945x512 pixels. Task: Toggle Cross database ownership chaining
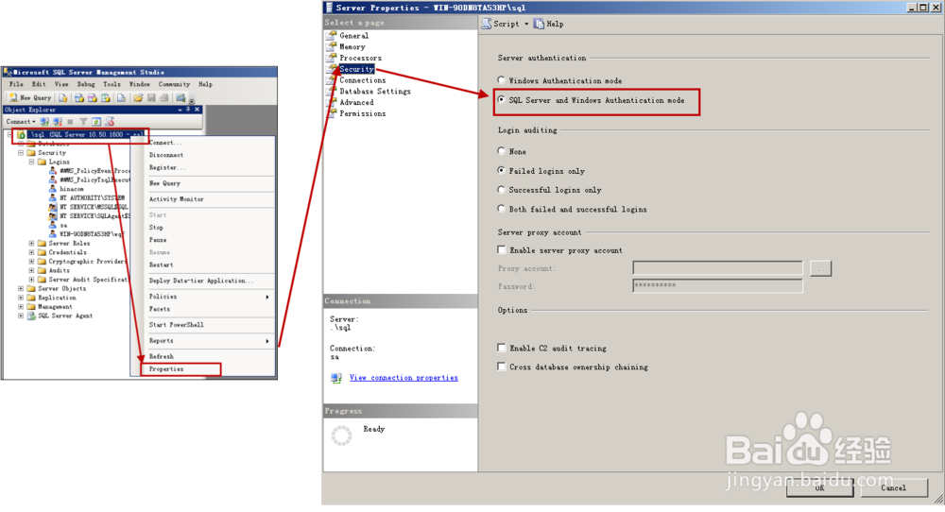(x=502, y=367)
